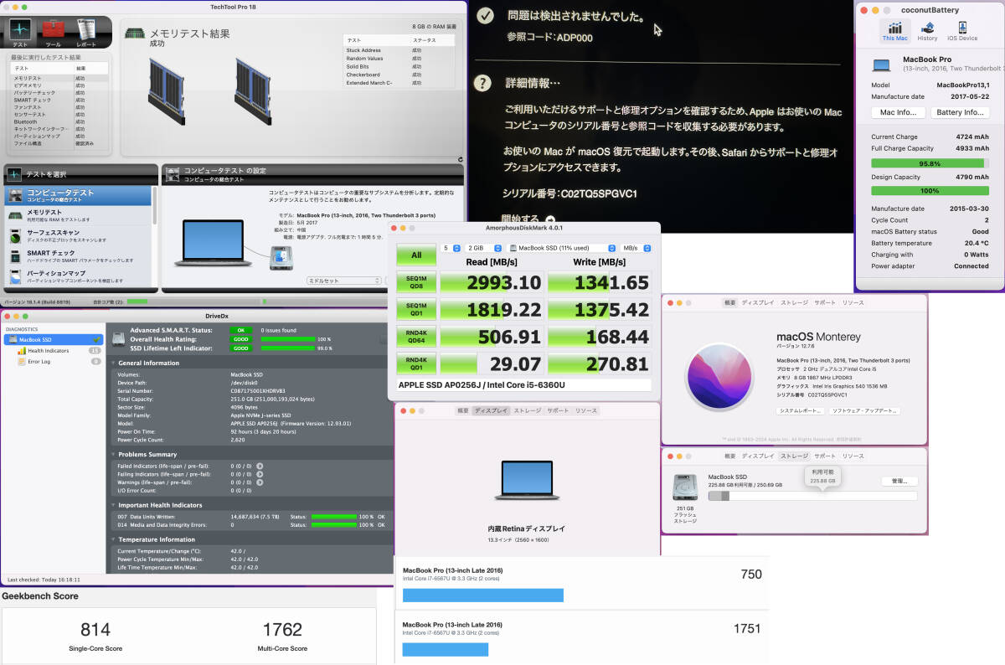Open リソース tab in the macOS Monterey window
The height and width of the screenshot is (665, 1005).
(x=853, y=302)
